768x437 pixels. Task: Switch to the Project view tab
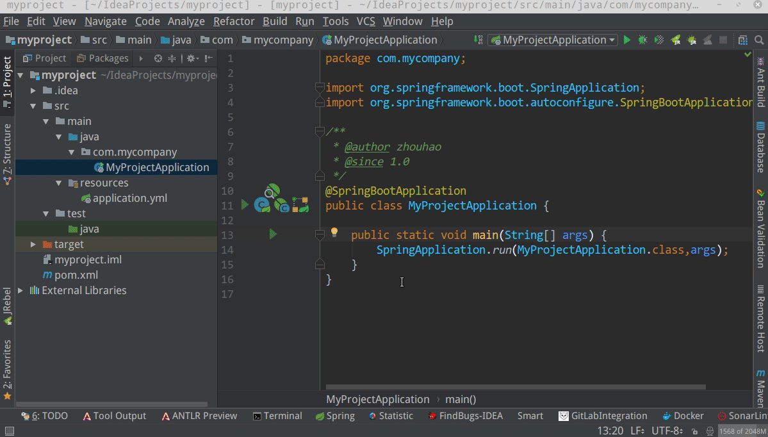(x=45, y=58)
